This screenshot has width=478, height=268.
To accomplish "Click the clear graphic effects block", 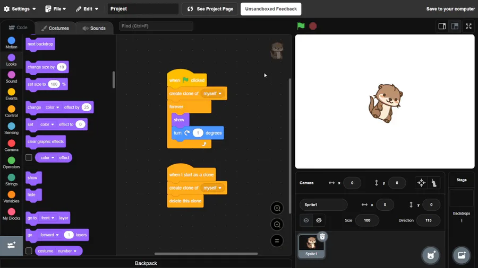I will tap(46, 141).
